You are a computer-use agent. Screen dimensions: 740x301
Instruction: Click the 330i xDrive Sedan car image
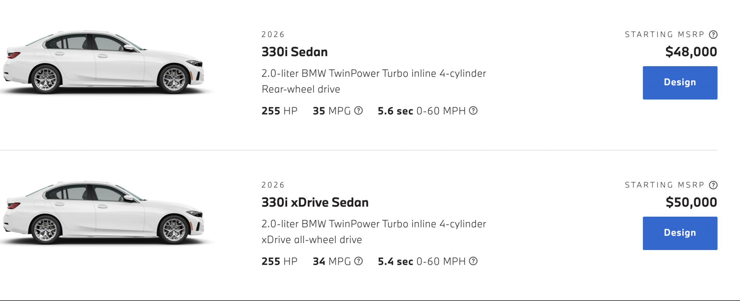coord(104,213)
